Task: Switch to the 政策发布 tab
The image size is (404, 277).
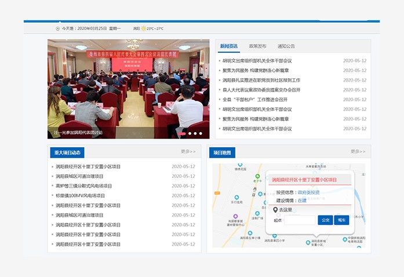Action: pos(258,46)
